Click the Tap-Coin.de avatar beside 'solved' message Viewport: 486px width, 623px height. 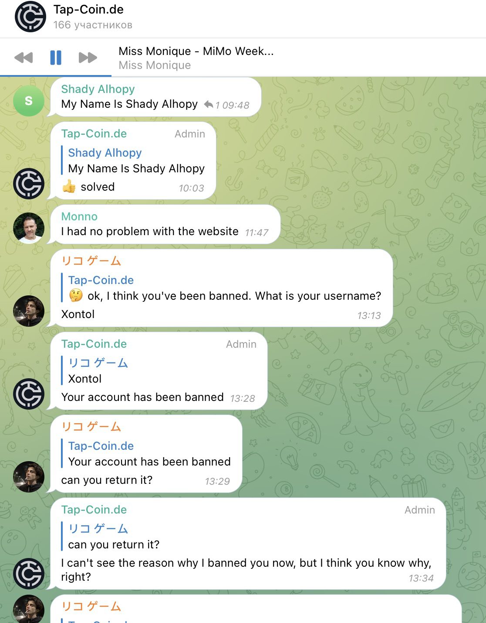(x=29, y=184)
